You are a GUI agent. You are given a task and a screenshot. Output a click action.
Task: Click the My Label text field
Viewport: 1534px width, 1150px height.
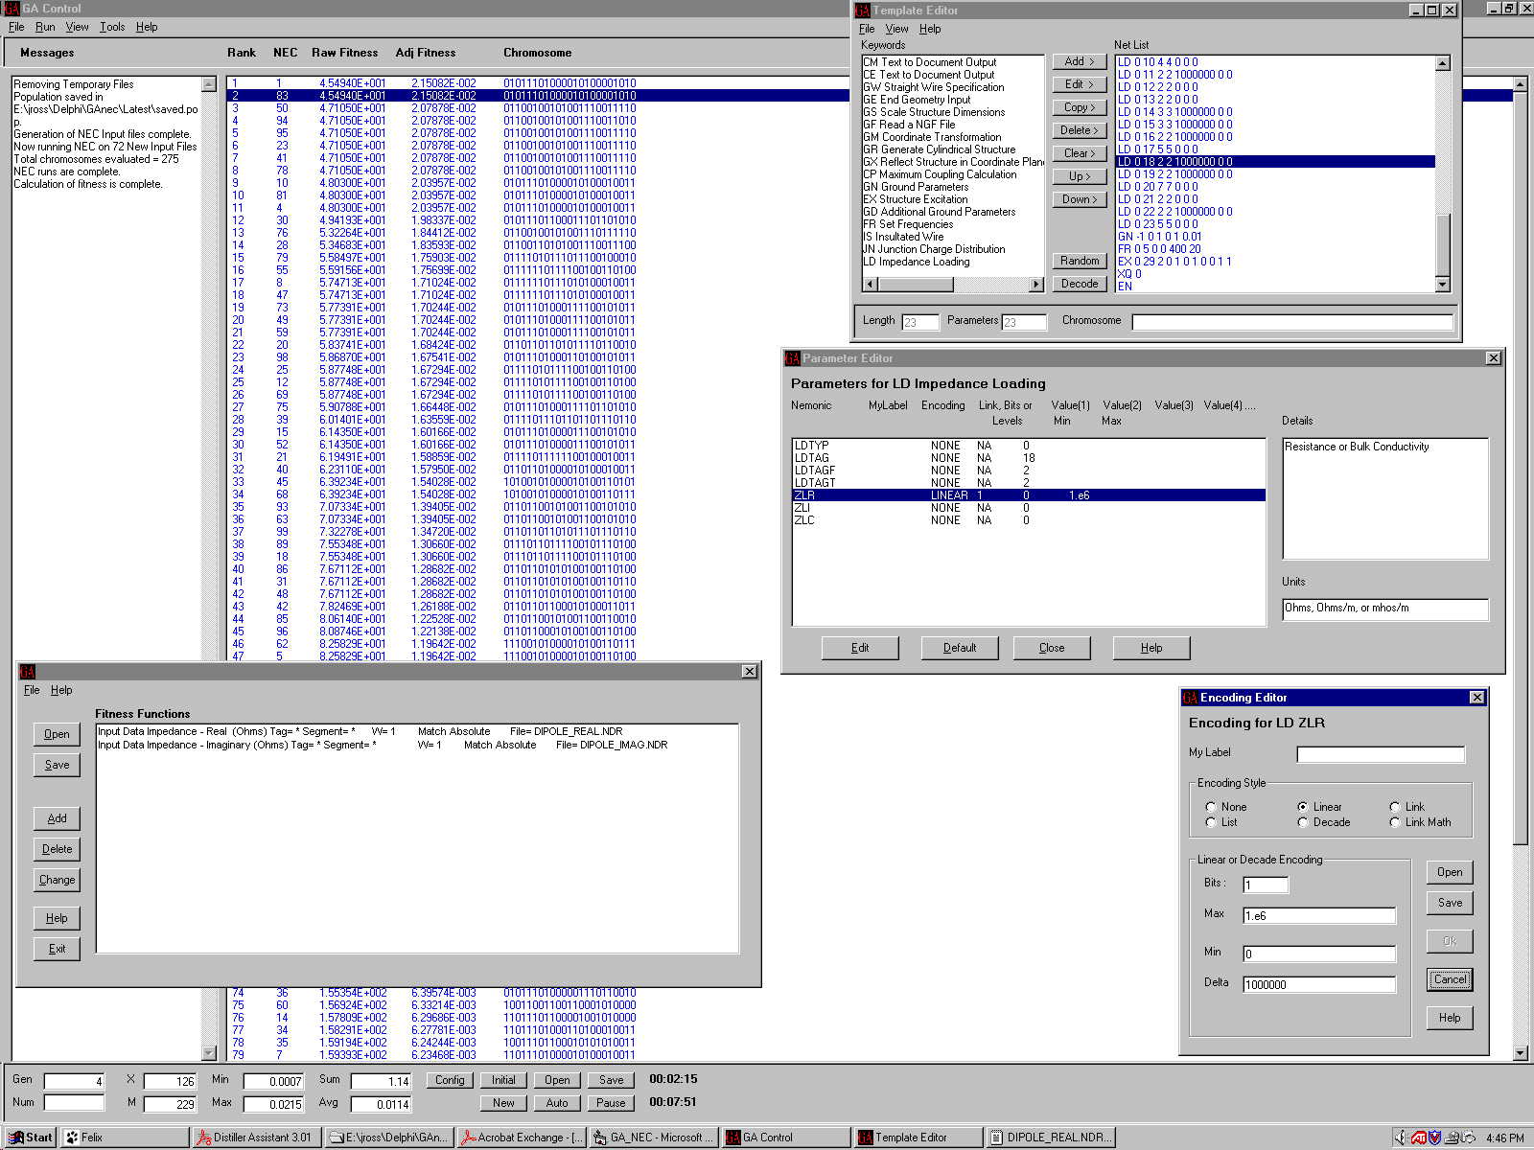click(1380, 754)
